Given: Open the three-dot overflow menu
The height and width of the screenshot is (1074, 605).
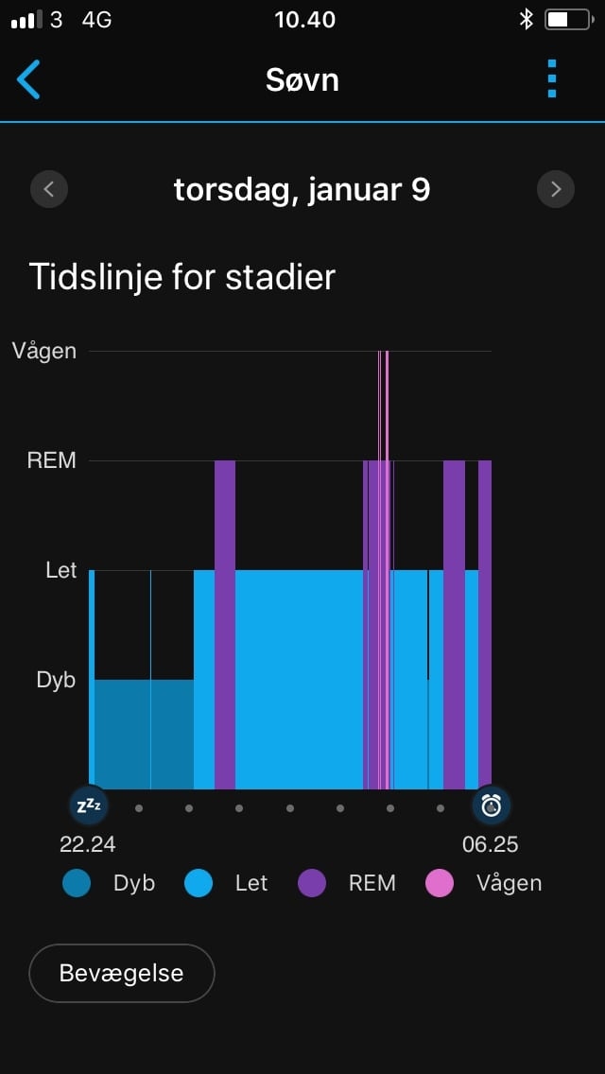Looking at the screenshot, I should point(551,79).
